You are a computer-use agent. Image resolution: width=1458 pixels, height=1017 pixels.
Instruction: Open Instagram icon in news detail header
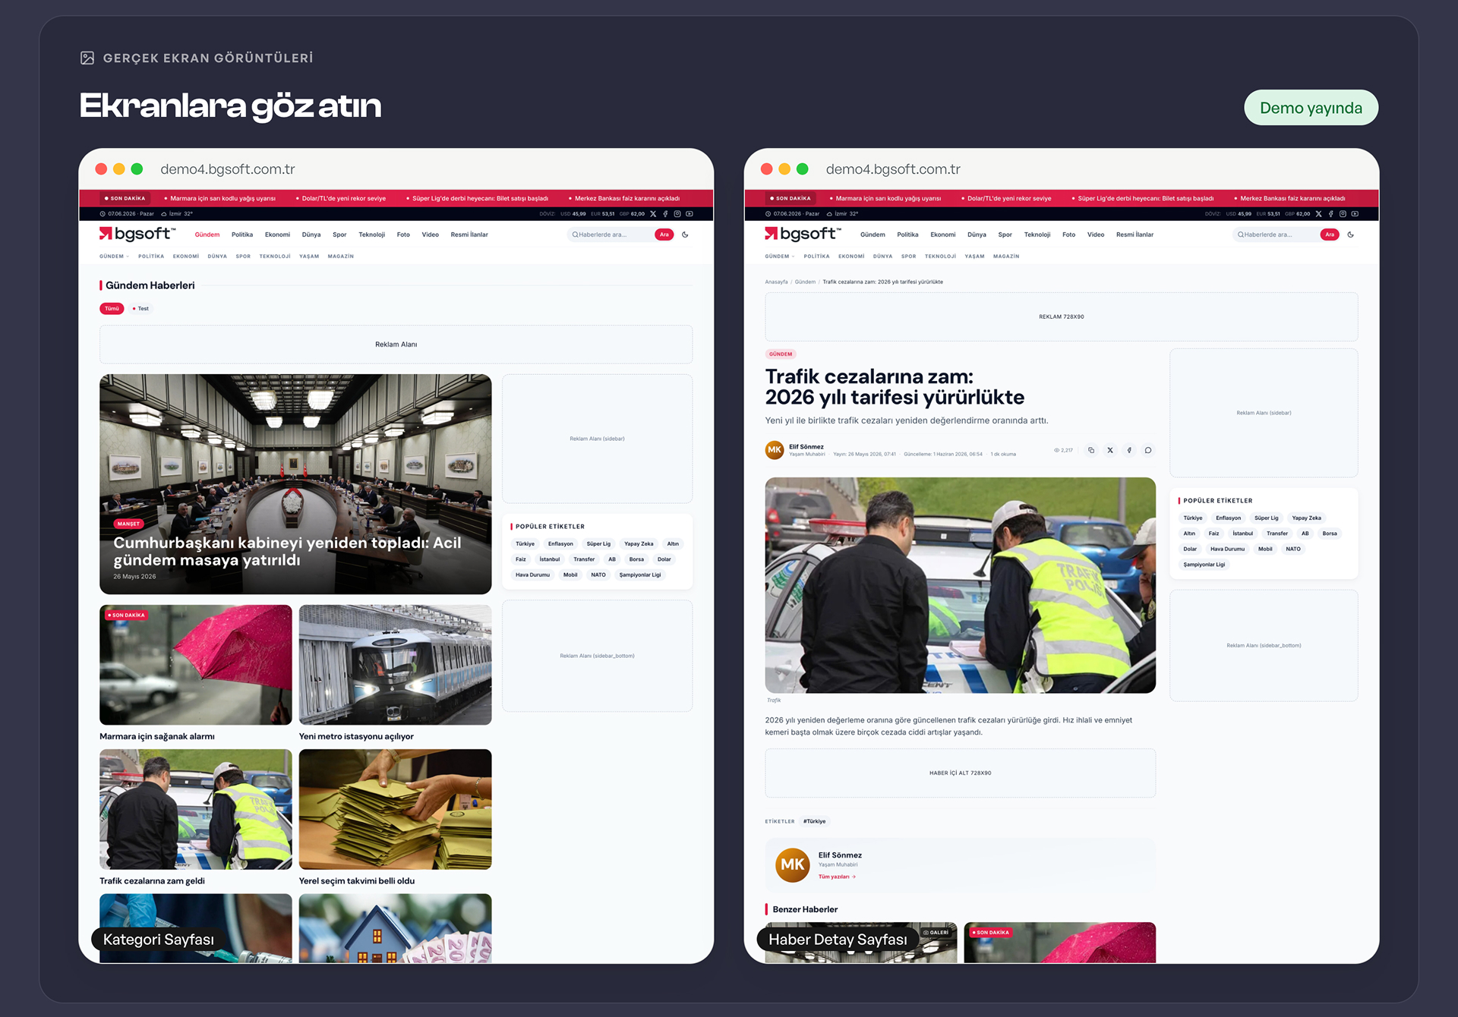pos(1343,214)
